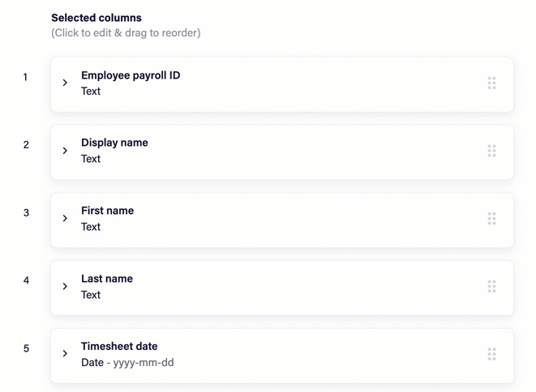Click the Selected columns heading
Image resolution: width=536 pixels, height=392 pixels.
coord(96,18)
